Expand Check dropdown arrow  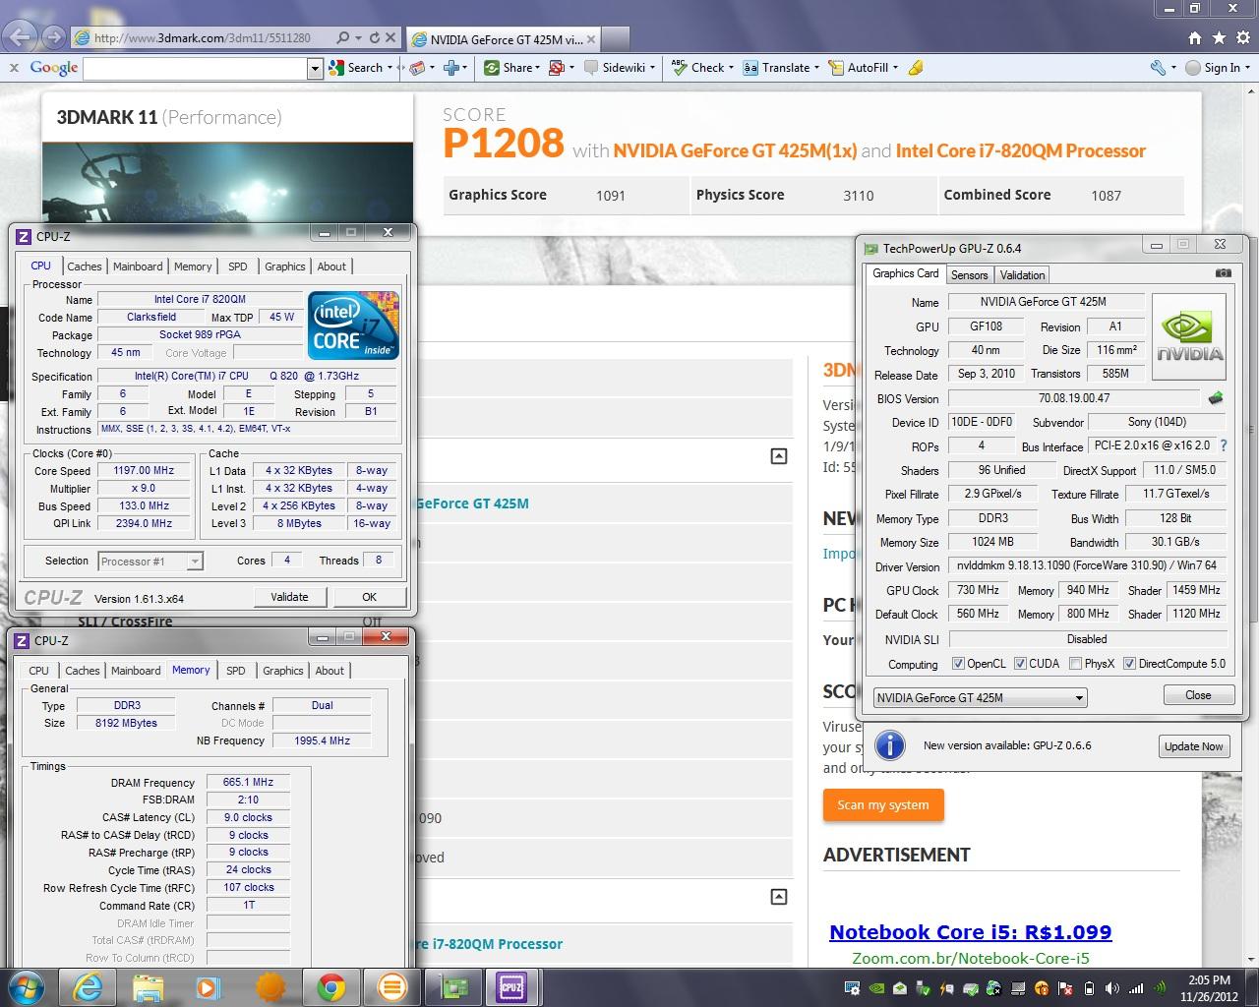pos(732,68)
